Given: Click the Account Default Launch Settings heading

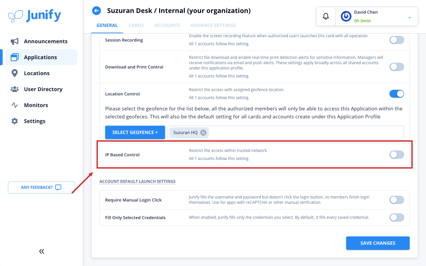Looking at the screenshot, I should point(137,182).
